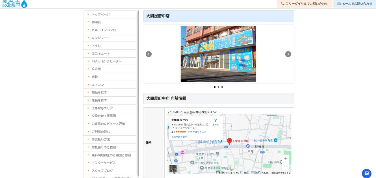The image size is (376, 178).
Task: Show the previous slide in store carousel
Action: [149, 54]
